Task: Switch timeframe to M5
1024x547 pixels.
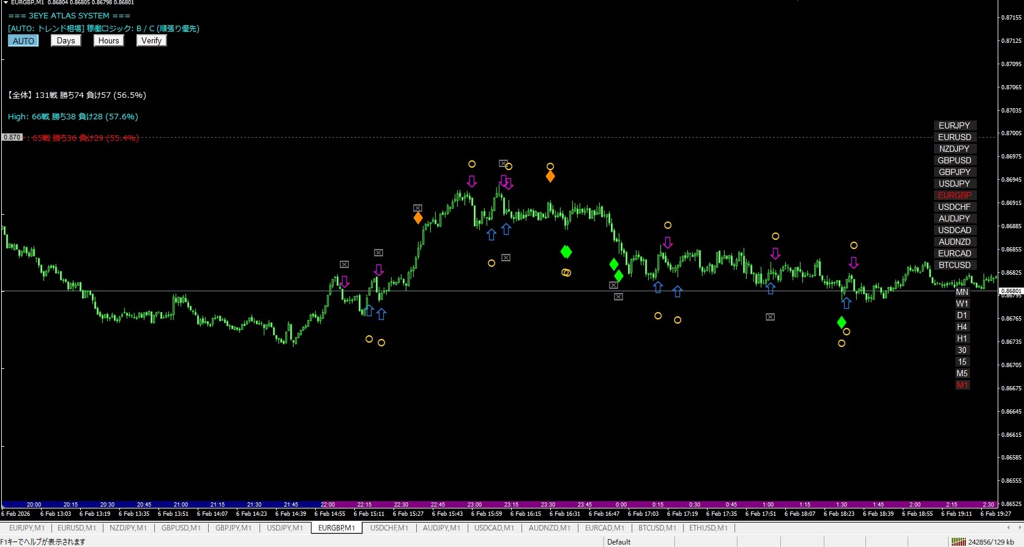Action: (x=962, y=373)
